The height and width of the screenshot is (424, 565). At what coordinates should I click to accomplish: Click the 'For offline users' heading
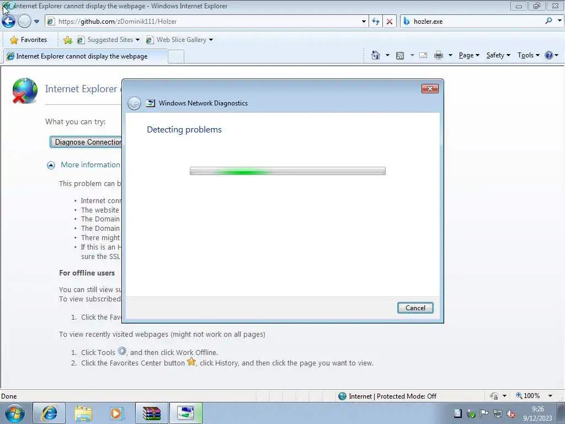pyautogui.click(x=87, y=273)
